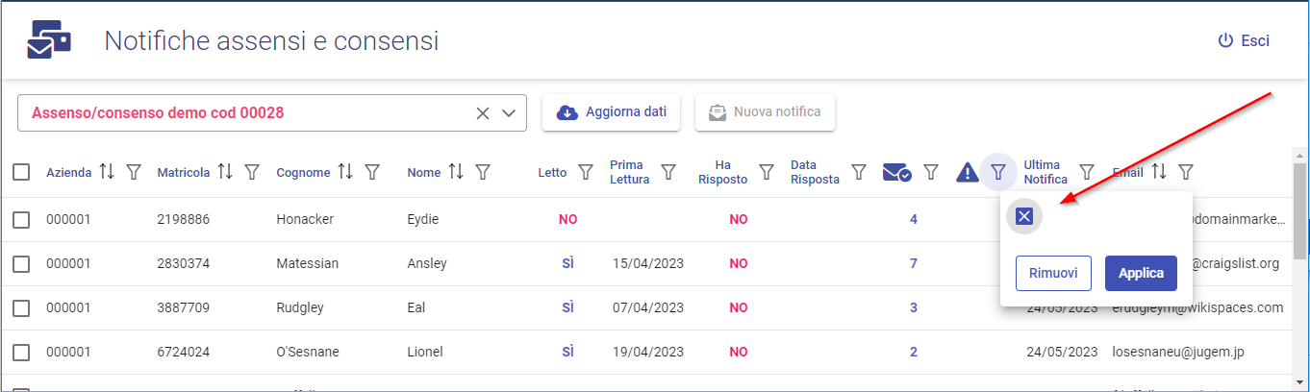Clear the selected Assenso/consenso demo value
The image size is (1310, 392).
(483, 112)
